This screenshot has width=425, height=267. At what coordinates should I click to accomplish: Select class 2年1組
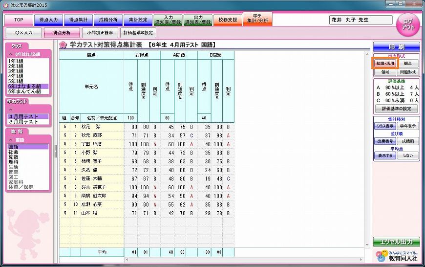tap(28, 66)
